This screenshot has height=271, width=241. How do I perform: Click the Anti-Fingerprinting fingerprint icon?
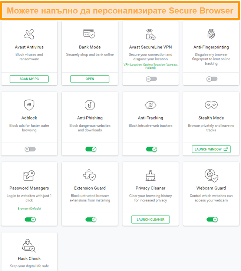211,34
